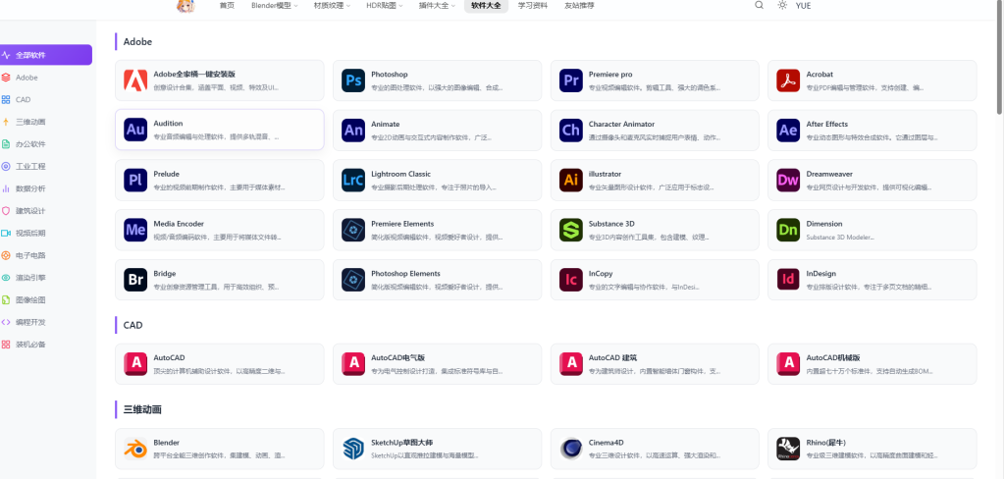Open the Photoshop Ps icon
Image resolution: width=1005 pixels, height=479 pixels.
pos(353,80)
